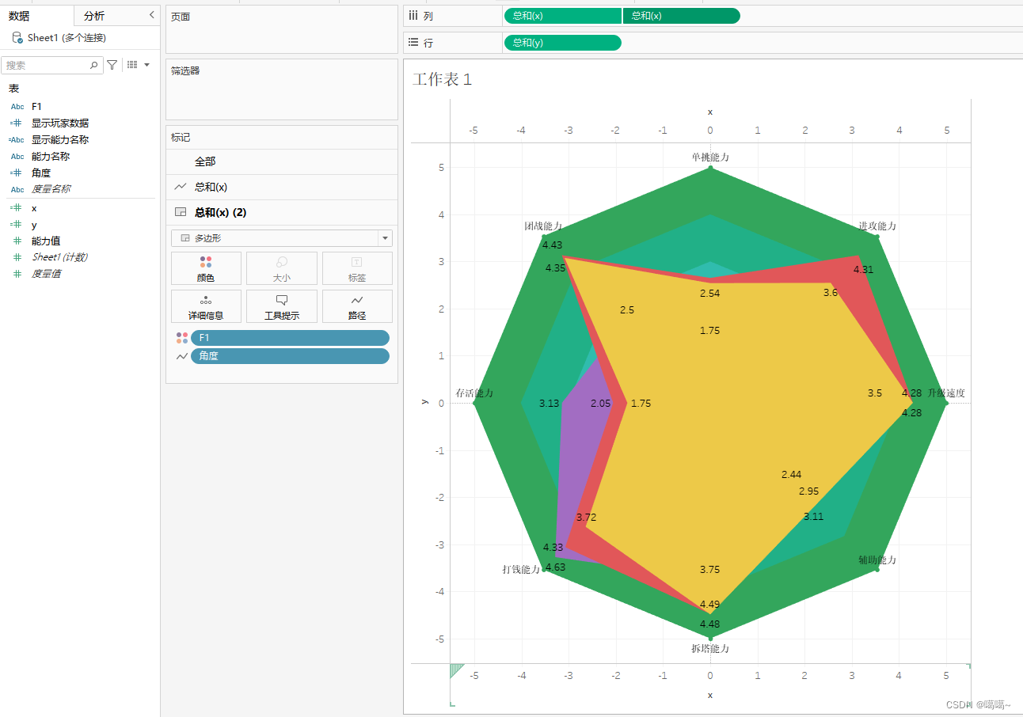This screenshot has width=1023, height=717.
Task: Collapse the data pane with chevron
Action: point(152,15)
